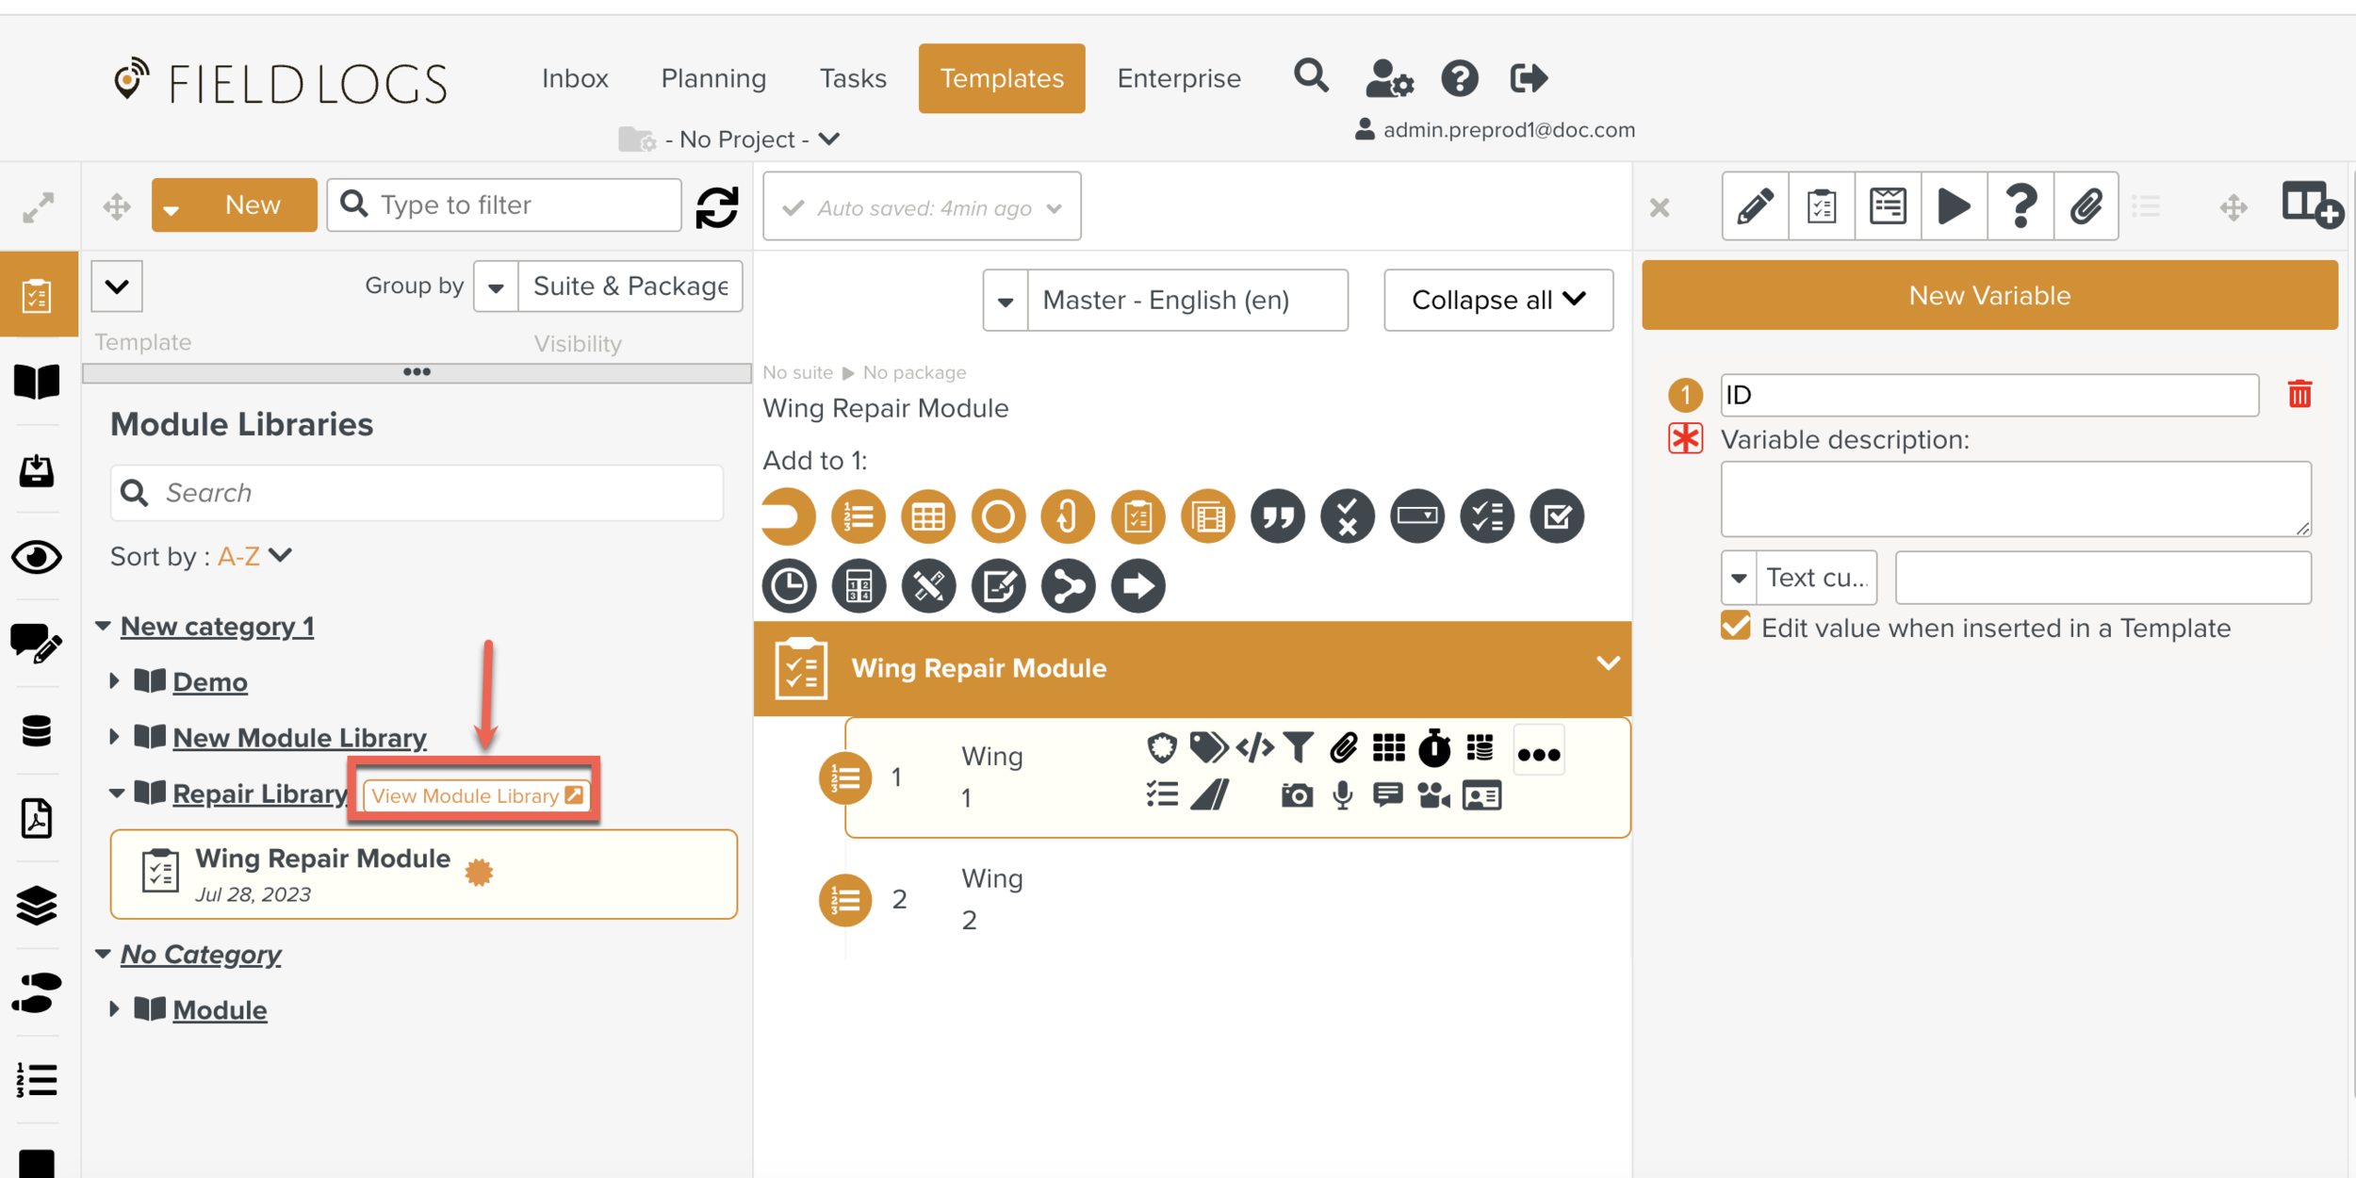
Task: Open the eye visibility sidebar icon
Action: (37, 557)
